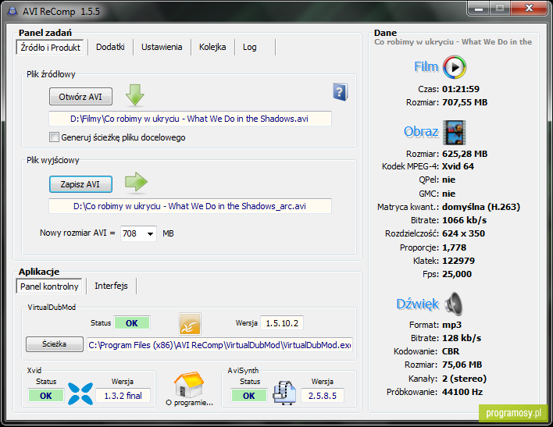Click the green down arrow open-source icon
The height and width of the screenshot is (427, 553).
point(134,95)
